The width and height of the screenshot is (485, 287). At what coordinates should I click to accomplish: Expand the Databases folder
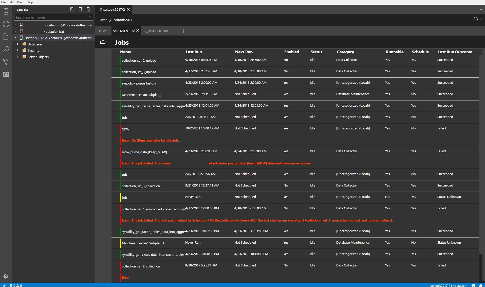point(18,44)
